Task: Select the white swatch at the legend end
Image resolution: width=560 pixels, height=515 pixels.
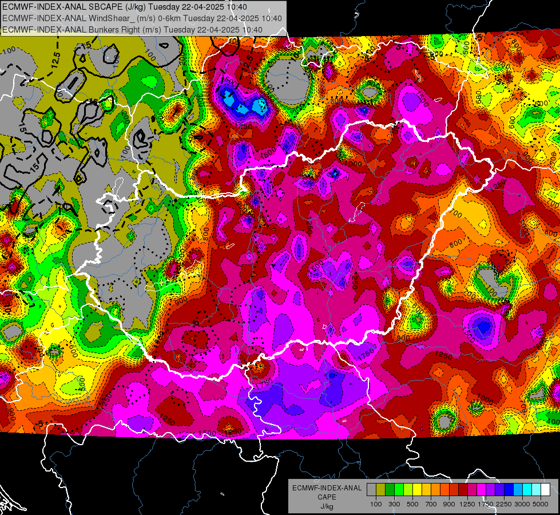Action: pyautogui.click(x=545, y=490)
